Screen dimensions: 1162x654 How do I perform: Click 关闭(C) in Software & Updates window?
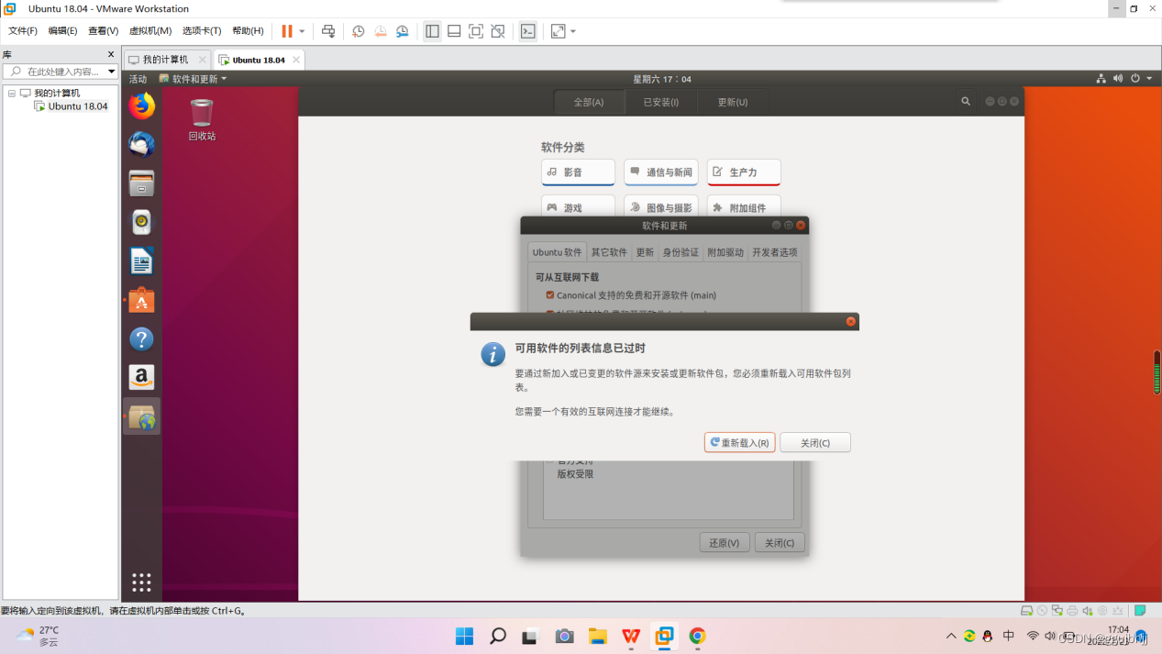(x=780, y=542)
